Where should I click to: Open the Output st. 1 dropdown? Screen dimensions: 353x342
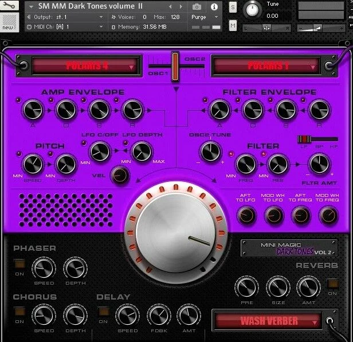point(65,17)
